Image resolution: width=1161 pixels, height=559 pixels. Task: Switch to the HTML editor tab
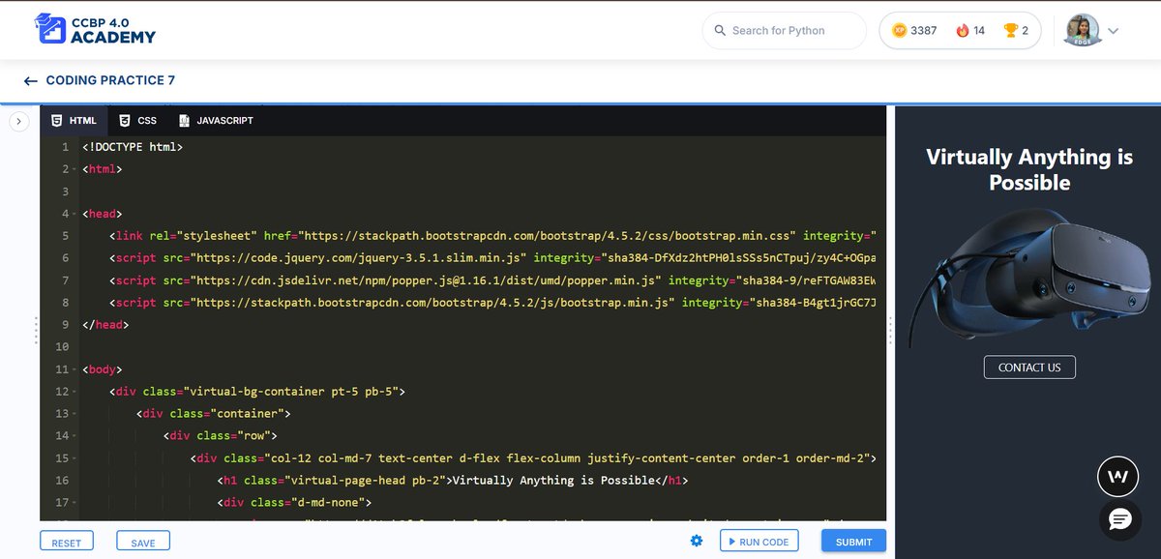[x=74, y=121]
